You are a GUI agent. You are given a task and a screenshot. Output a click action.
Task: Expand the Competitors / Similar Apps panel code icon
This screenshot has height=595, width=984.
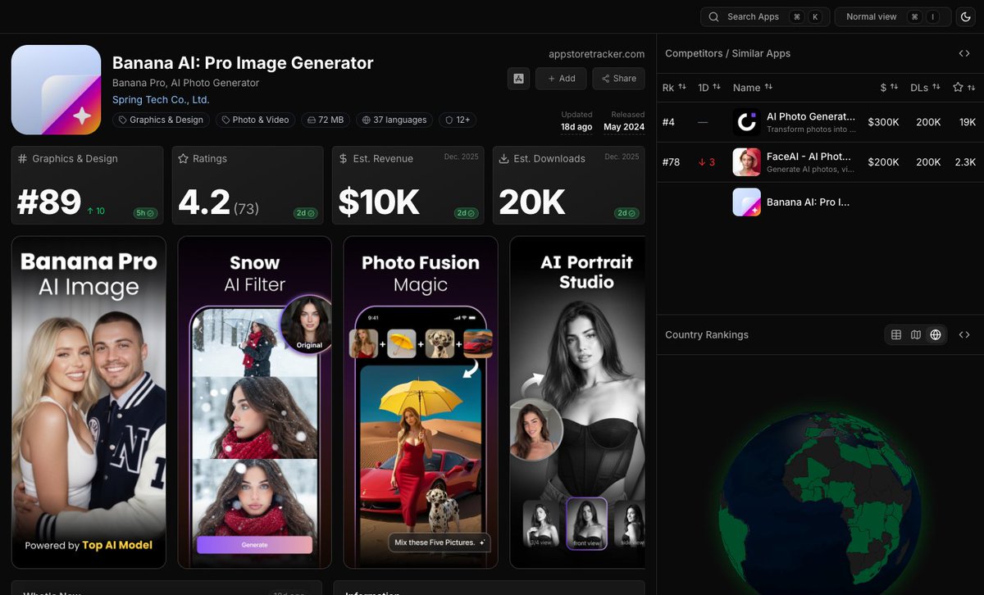[x=964, y=53]
